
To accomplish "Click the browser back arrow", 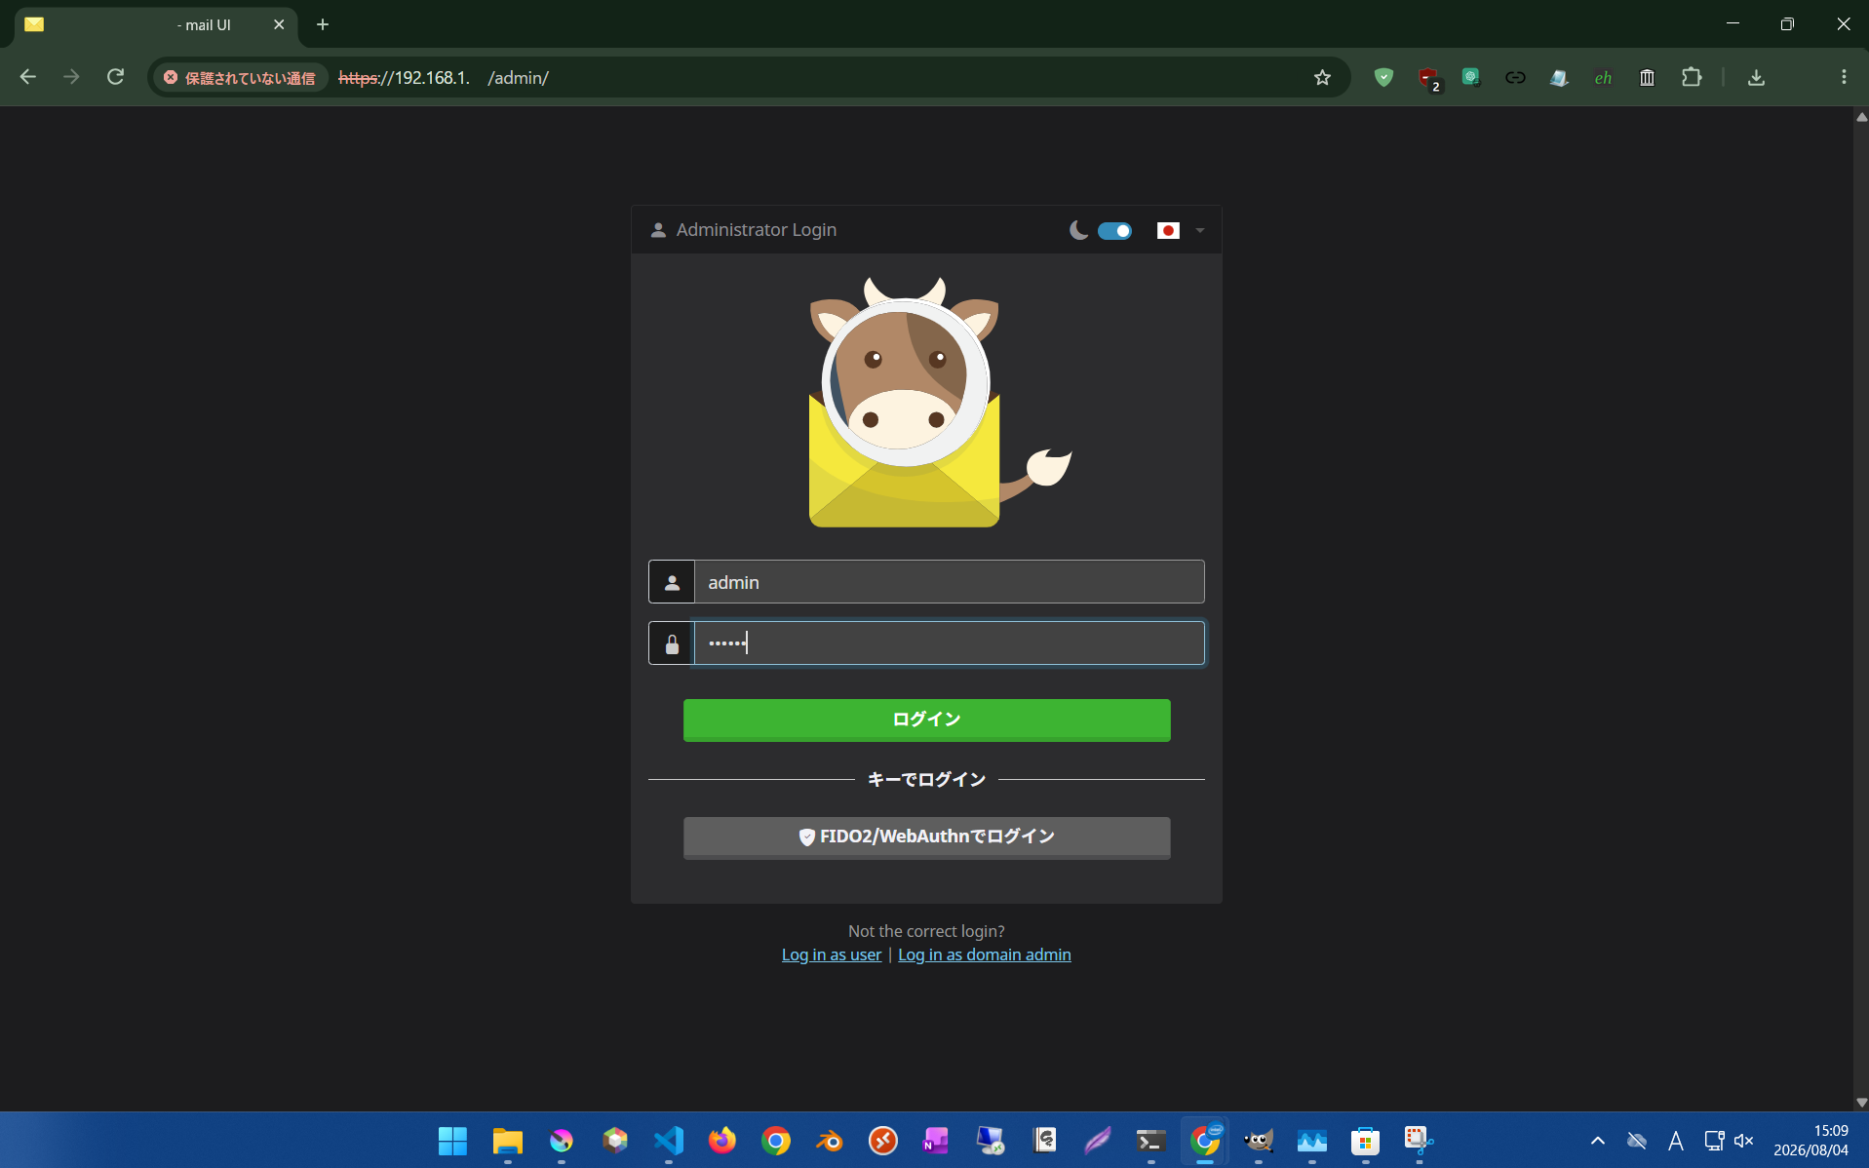I will tap(28, 77).
